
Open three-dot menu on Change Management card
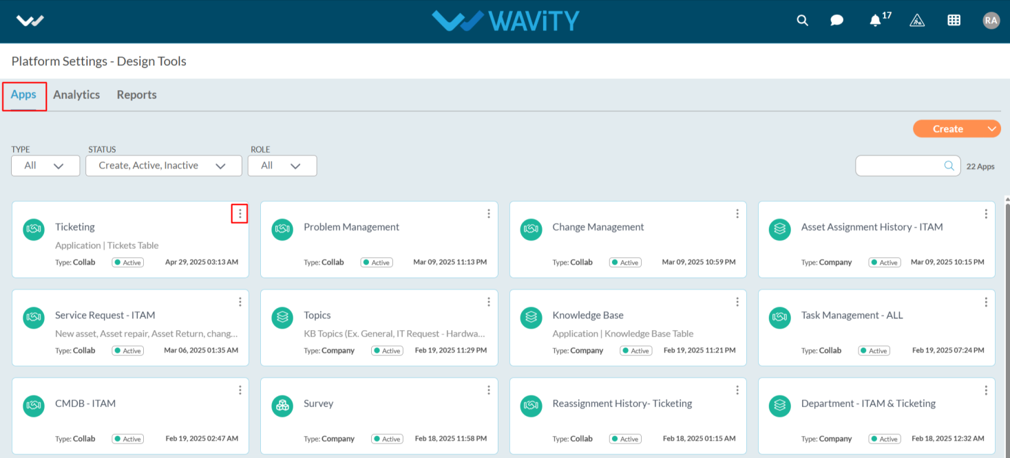[737, 214]
